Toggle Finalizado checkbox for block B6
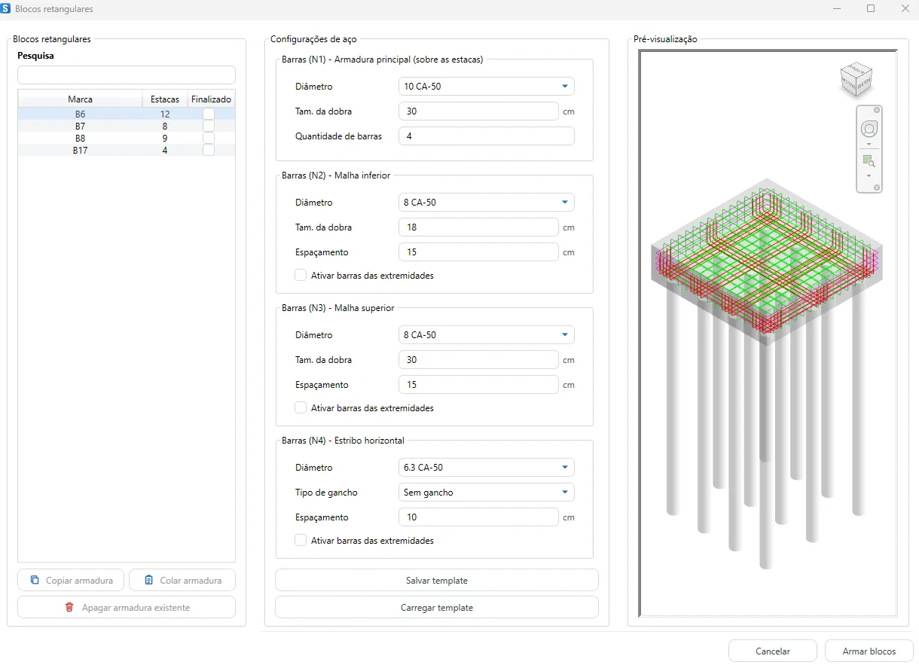Image resolution: width=919 pixels, height=665 pixels. pyautogui.click(x=209, y=114)
